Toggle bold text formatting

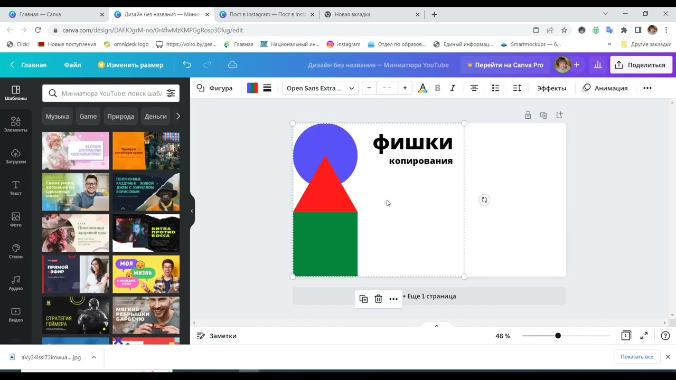[437, 88]
